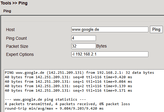Click the '4 packets transmitted' summary line
Screen dimensions: 164x112
(x=67, y=104)
